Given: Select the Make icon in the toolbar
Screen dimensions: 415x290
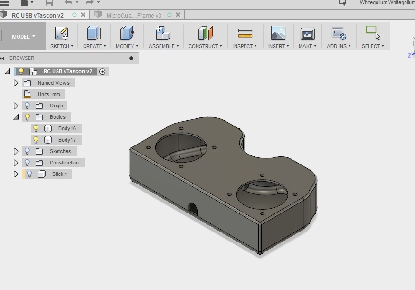Looking at the screenshot, I should point(307,33).
